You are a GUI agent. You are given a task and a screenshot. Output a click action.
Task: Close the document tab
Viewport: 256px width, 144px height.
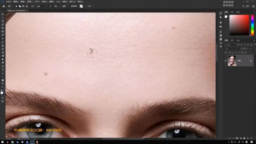27,10
